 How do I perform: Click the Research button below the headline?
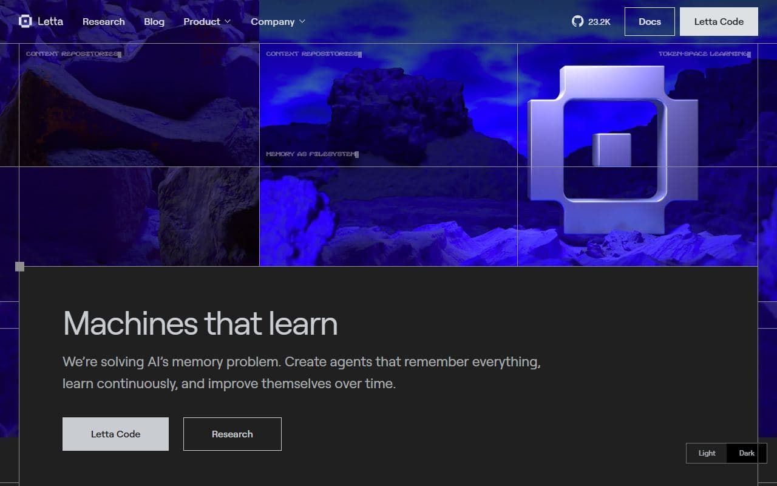coord(232,434)
